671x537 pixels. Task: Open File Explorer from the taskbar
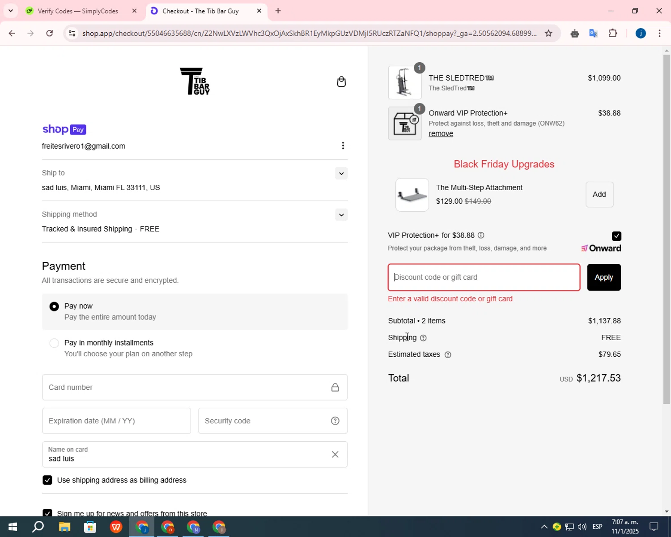coord(64,527)
